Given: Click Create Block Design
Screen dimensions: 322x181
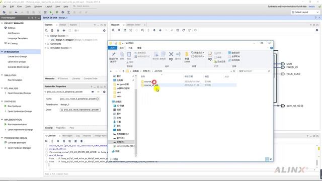Looking at the screenshot, I should 17,57.
